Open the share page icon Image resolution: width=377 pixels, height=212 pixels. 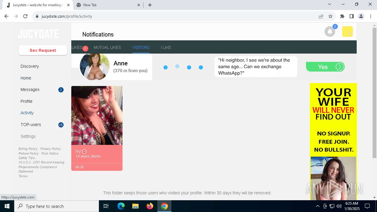(x=321, y=16)
